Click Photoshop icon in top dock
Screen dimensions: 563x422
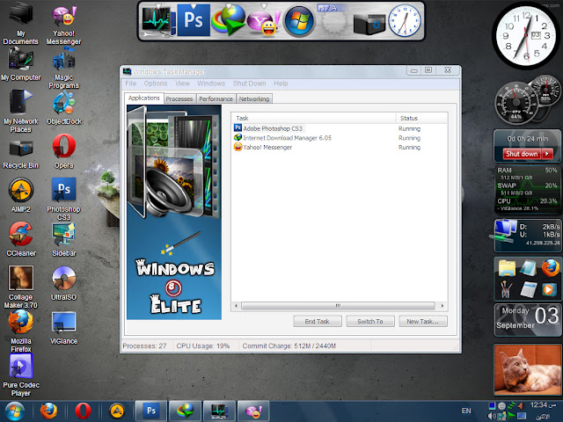pyautogui.click(x=194, y=20)
